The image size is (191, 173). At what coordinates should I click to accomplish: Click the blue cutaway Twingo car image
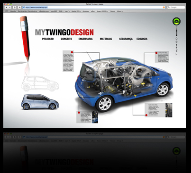pyautogui.click(x=124, y=84)
